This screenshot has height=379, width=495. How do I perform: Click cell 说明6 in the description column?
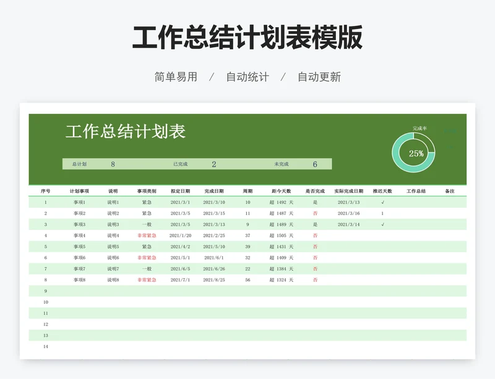coord(113,258)
